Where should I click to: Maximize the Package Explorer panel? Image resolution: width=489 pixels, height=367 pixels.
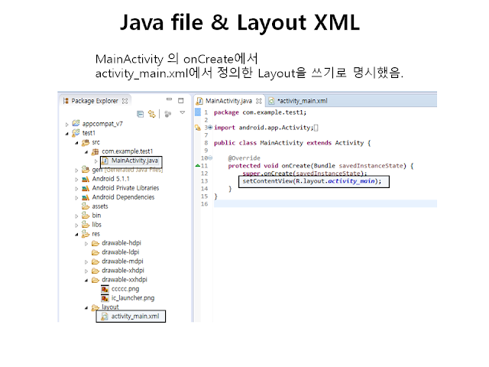point(180,100)
